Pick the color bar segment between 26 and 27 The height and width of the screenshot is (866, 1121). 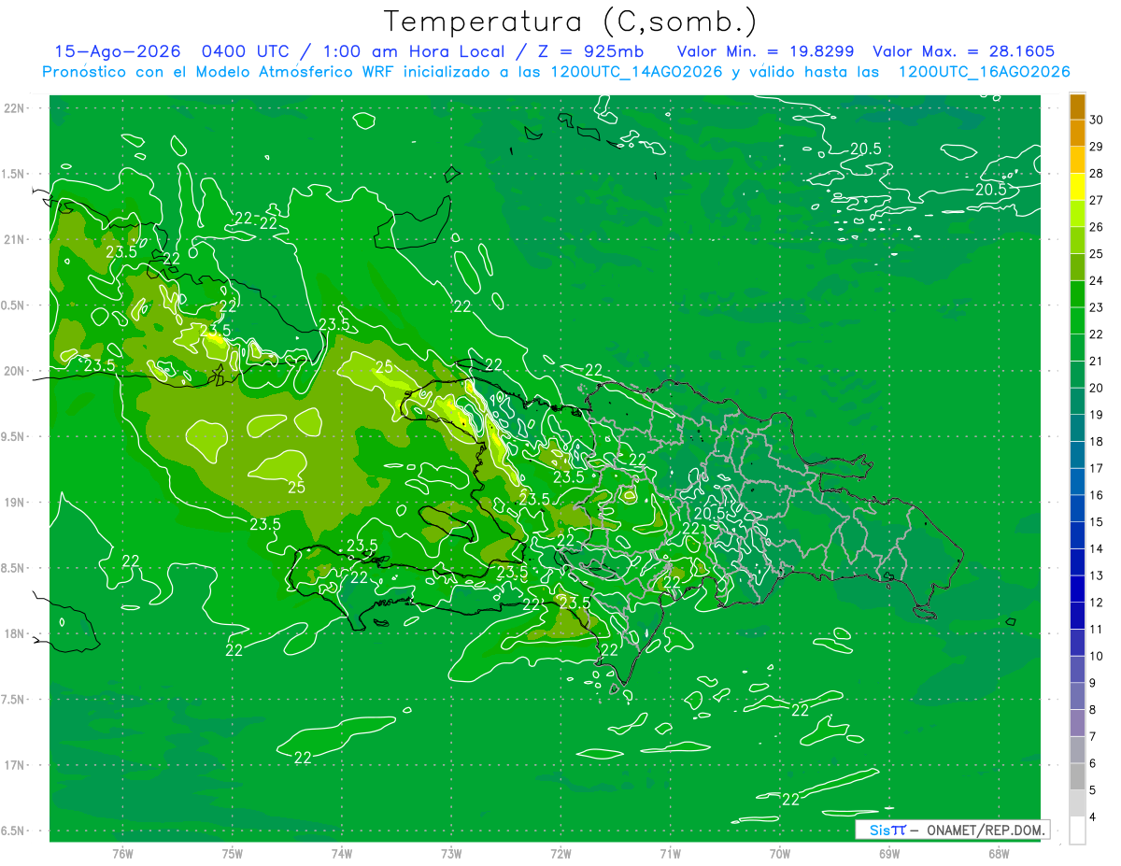pyautogui.click(x=1077, y=214)
